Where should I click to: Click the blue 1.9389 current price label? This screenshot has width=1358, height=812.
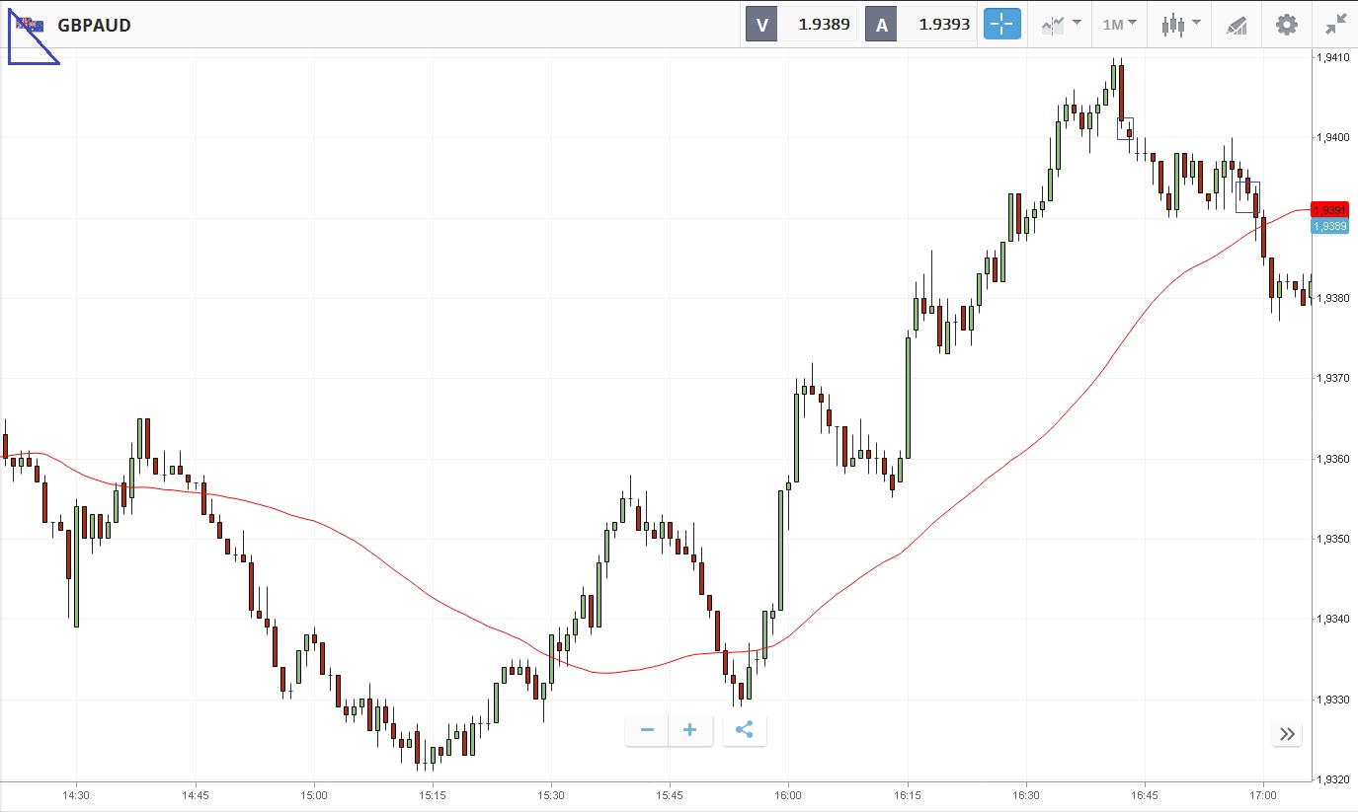click(1328, 226)
